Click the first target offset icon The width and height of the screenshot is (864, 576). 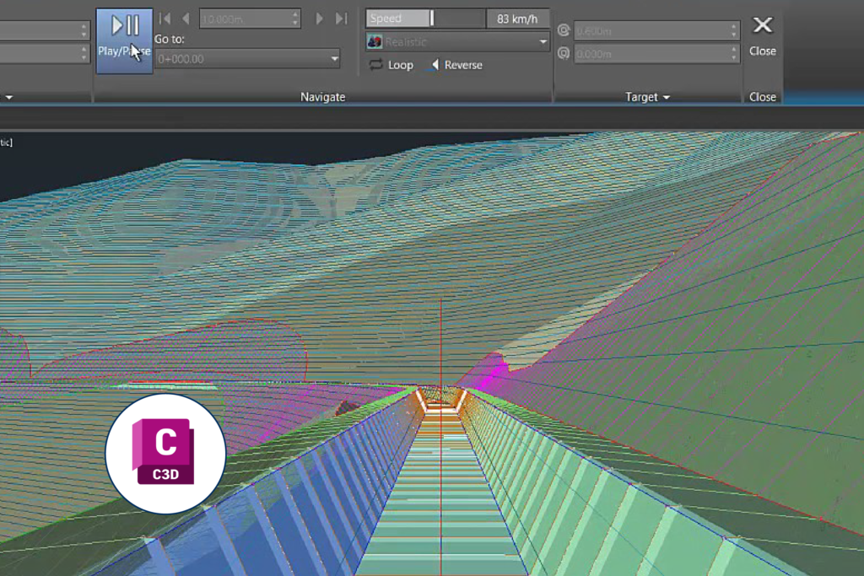564,31
